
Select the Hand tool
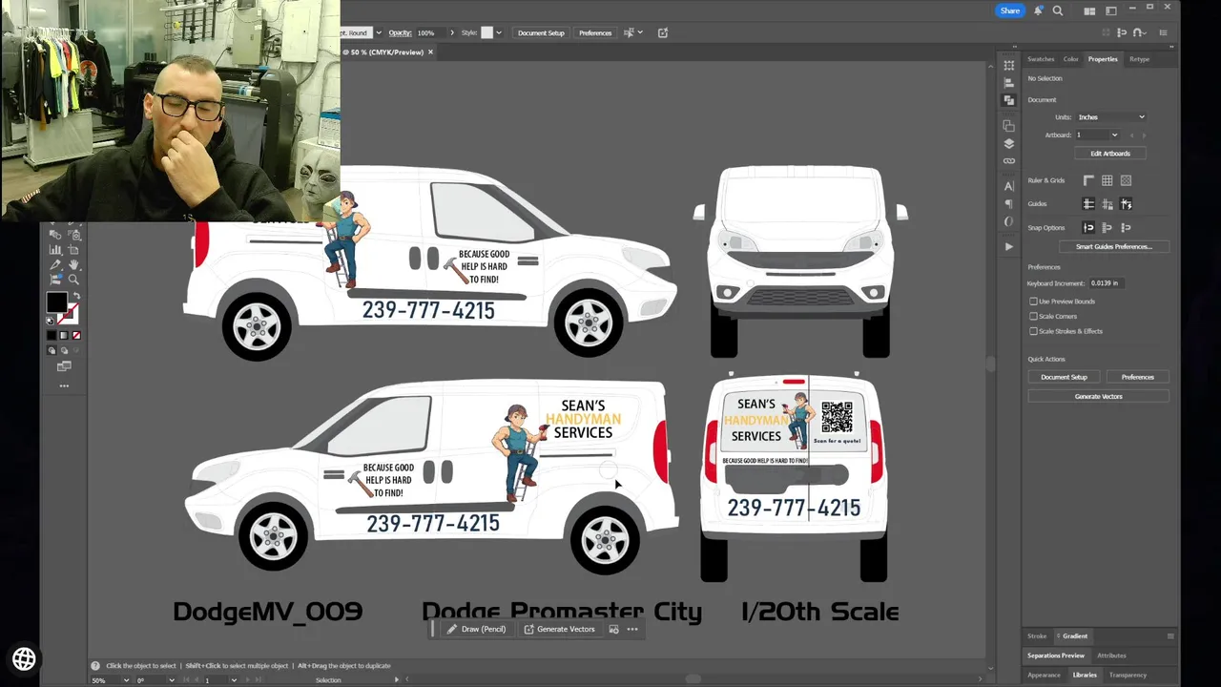click(73, 264)
